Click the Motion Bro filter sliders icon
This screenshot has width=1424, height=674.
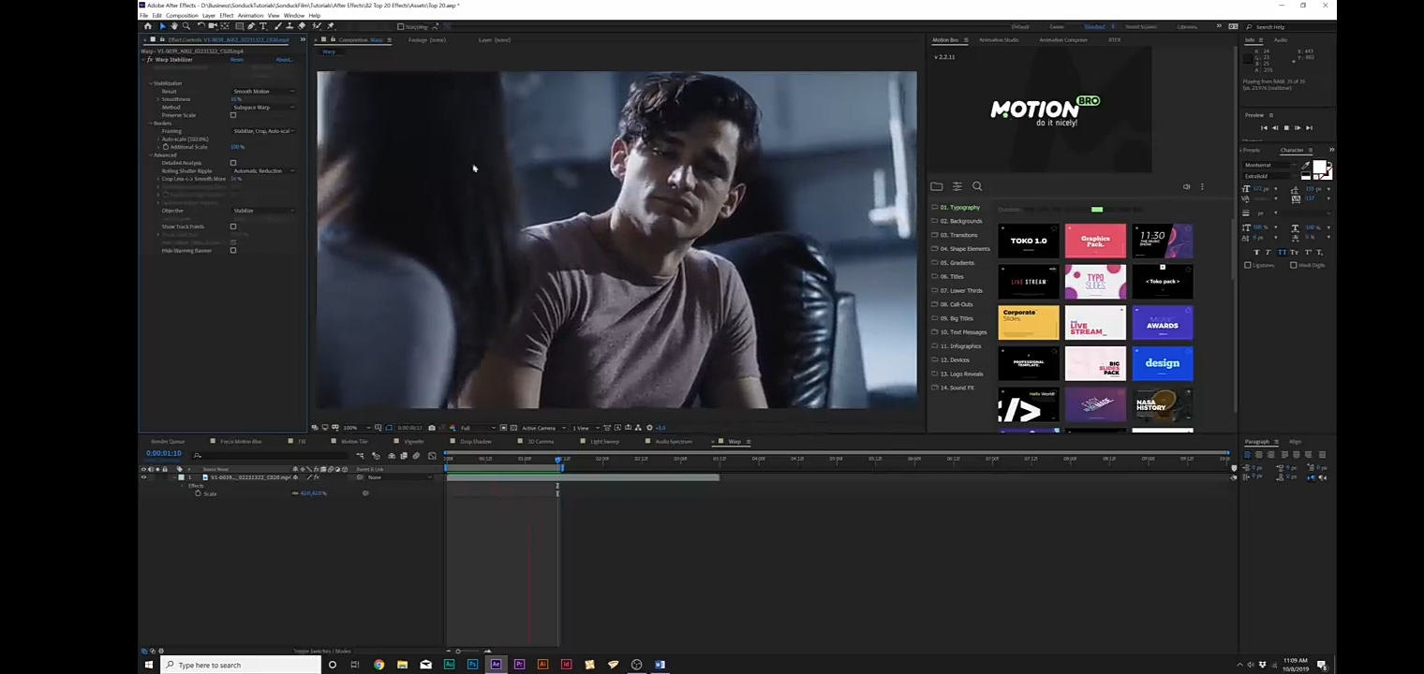click(957, 186)
